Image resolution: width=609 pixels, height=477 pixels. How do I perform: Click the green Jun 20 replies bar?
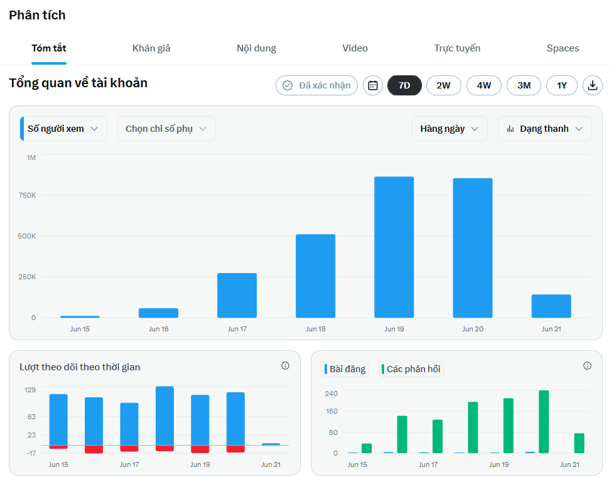click(x=544, y=422)
